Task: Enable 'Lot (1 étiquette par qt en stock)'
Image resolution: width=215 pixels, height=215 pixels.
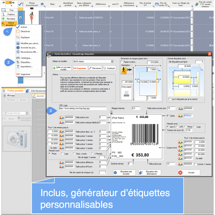Action: pyautogui.click(x=169, y=99)
